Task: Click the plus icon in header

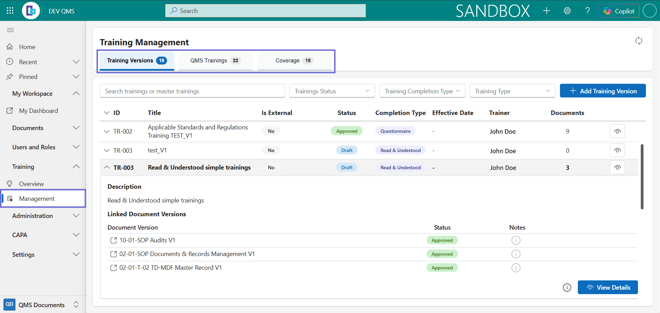Action: 547,11
